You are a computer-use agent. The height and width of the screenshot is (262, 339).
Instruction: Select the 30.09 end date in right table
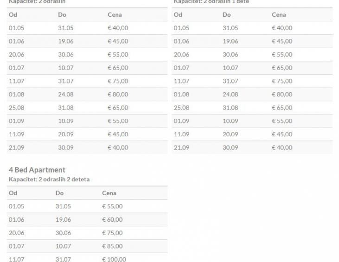coord(230,148)
